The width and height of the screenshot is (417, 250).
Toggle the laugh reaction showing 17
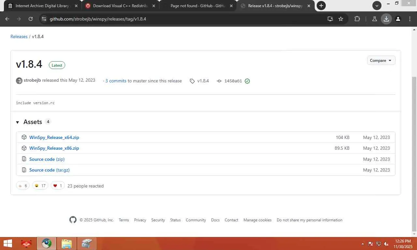[x=40, y=186]
